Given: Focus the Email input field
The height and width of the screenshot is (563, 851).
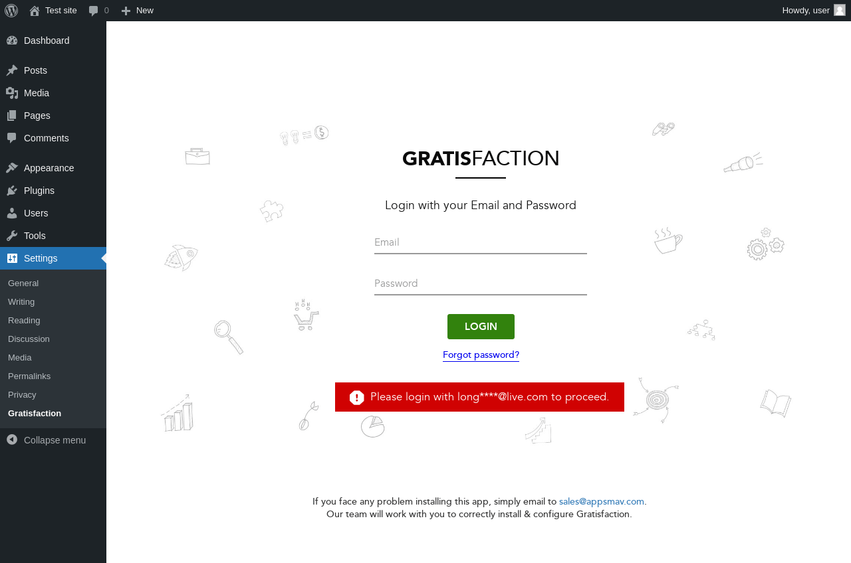Looking at the screenshot, I should coord(481,243).
